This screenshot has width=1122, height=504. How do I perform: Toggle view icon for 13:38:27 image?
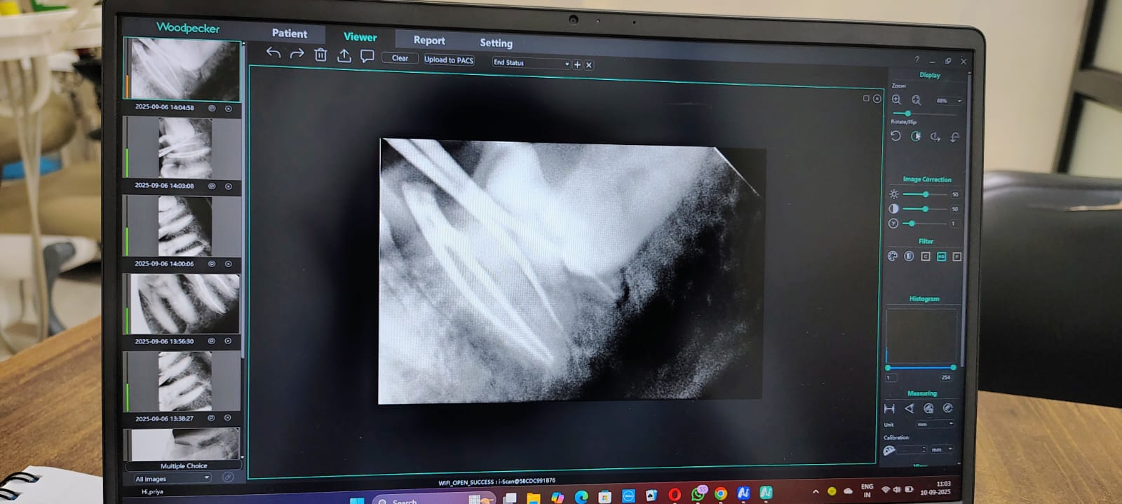211,418
